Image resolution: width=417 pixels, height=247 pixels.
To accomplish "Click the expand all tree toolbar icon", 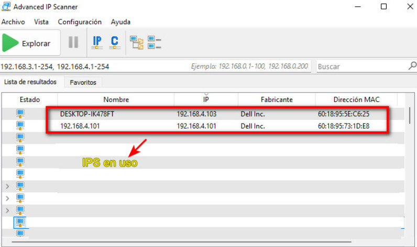I will click(x=137, y=42).
